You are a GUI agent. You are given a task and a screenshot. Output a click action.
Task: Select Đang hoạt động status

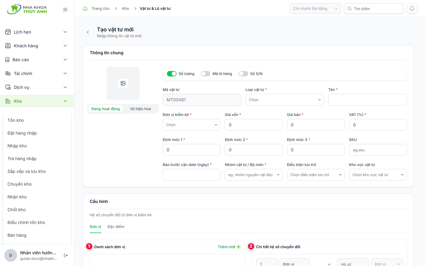click(x=105, y=109)
